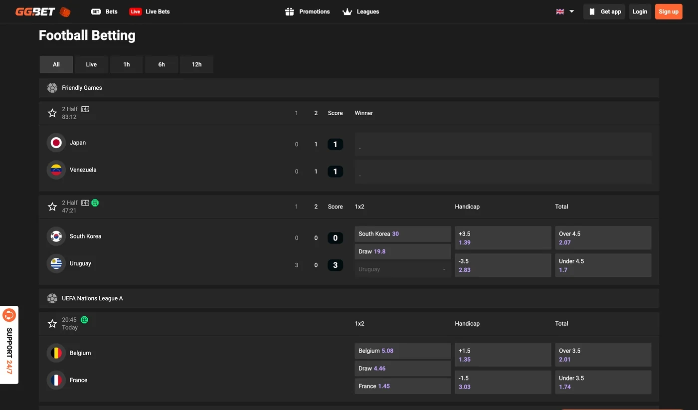Open pitch view icon for Japan match
This screenshot has width=698, height=410.
coord(85,109)
